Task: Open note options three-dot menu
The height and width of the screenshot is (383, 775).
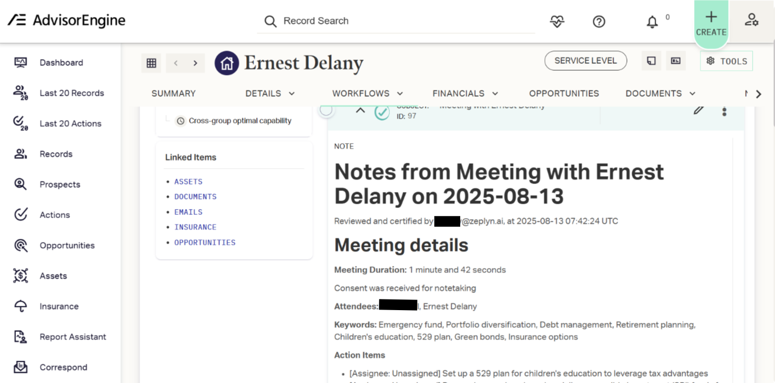Action: (x=724, y=112)
